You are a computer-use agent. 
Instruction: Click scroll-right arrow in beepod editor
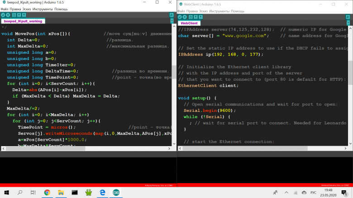[169, 148]
